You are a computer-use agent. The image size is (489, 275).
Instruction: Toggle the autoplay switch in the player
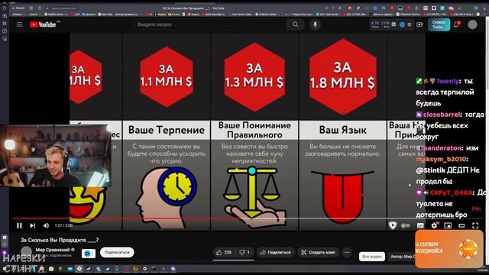(x=406, y=225)
